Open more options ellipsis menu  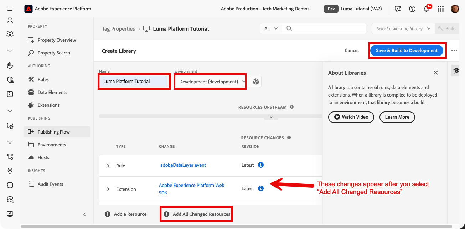click(x=454, y=51)
